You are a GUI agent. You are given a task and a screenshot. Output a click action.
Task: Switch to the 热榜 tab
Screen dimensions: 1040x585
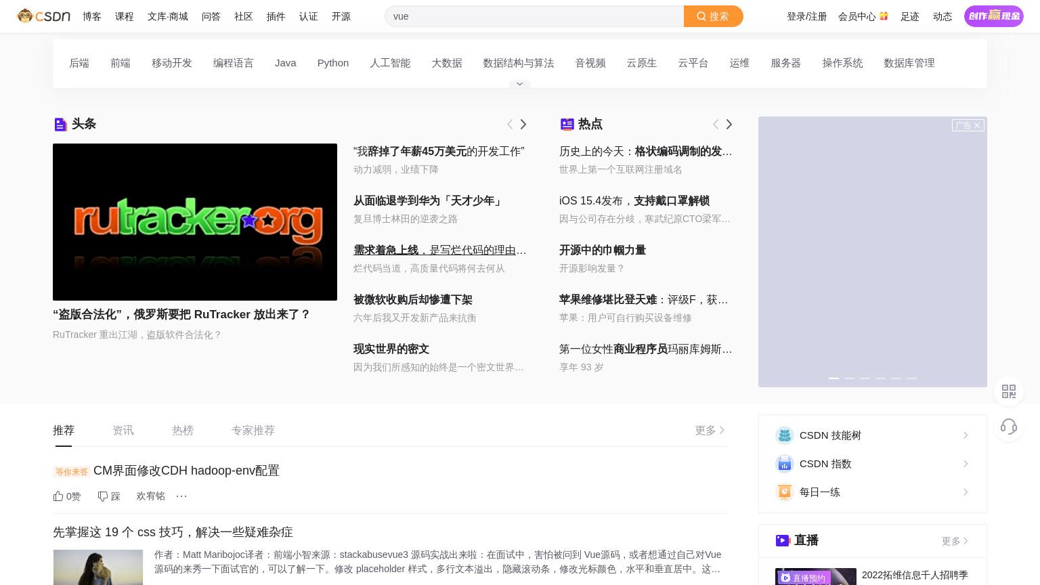pyautogui.click(x=183, y=431)
